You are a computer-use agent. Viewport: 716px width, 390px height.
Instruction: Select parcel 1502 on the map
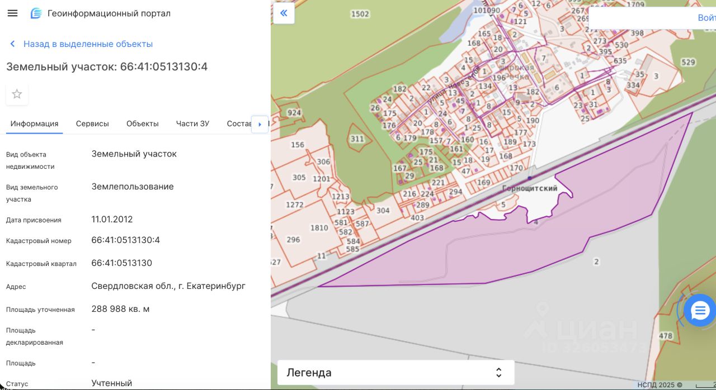tap(360, 14)
